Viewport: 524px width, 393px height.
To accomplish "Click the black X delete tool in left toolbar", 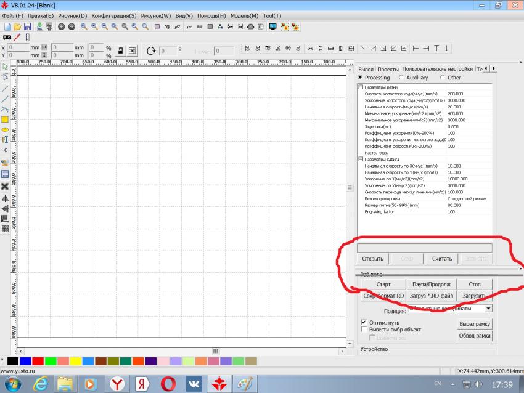I will tap(5, 185).
